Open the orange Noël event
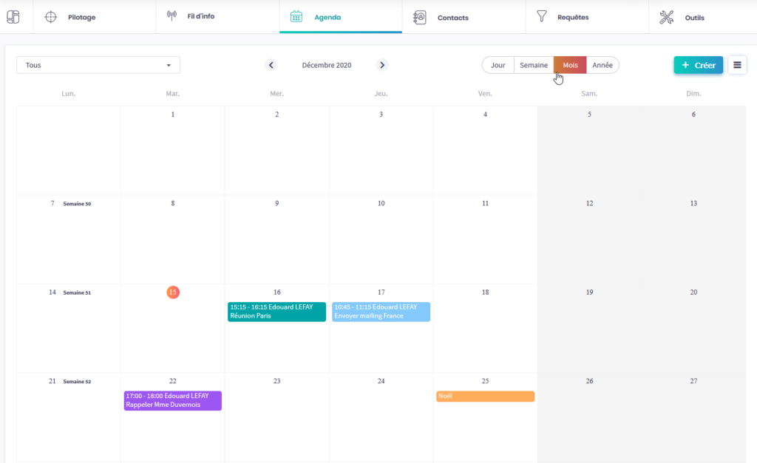This screenshot has height=463, width=757. (485, 397)
